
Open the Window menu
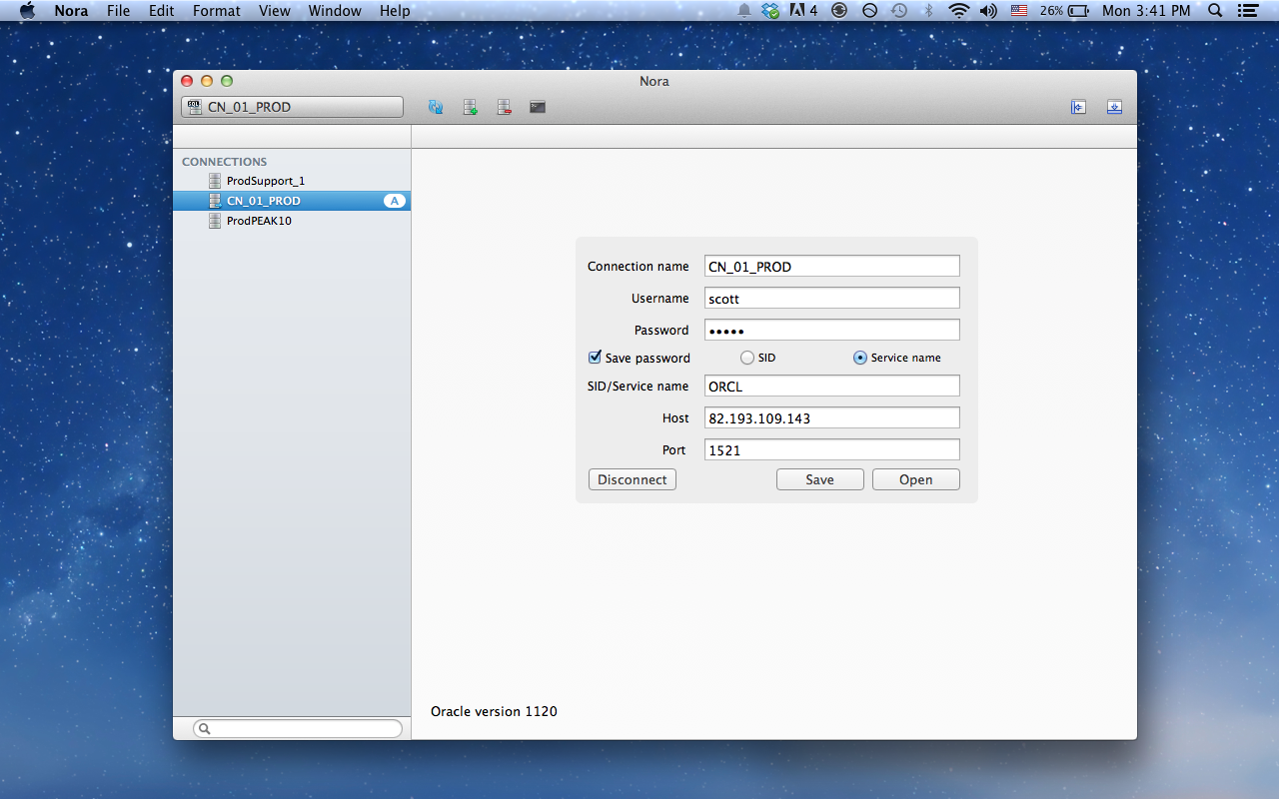(x=335, y=11)
